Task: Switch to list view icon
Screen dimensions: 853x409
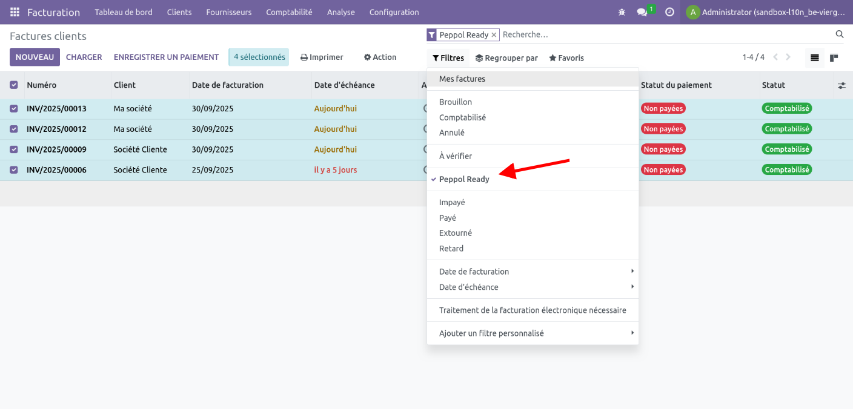Action: pos(815,57)
